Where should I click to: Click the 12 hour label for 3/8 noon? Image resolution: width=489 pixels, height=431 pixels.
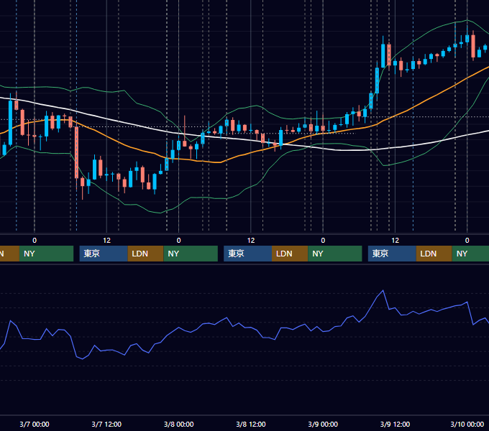(251, 241)
